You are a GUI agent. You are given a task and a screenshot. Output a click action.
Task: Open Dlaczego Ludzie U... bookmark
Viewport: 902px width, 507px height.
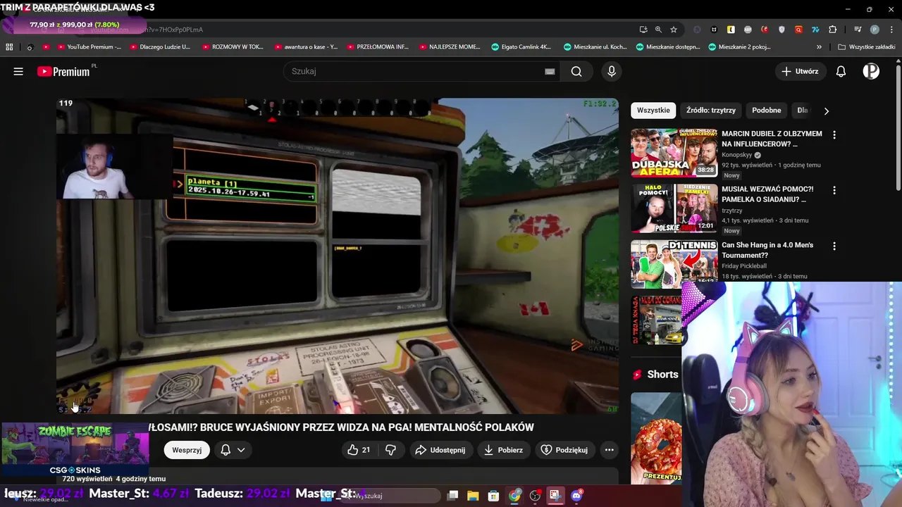point(159,47)
